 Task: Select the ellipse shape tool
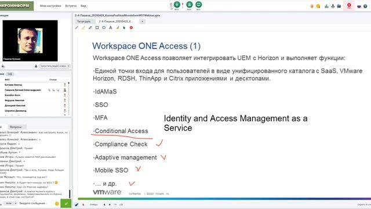pos(104,28)
